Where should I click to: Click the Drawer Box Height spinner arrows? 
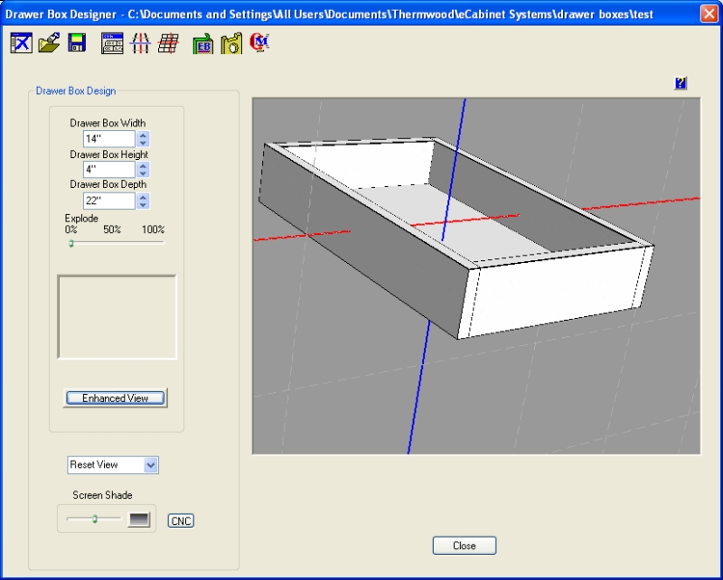click(143, 170)
